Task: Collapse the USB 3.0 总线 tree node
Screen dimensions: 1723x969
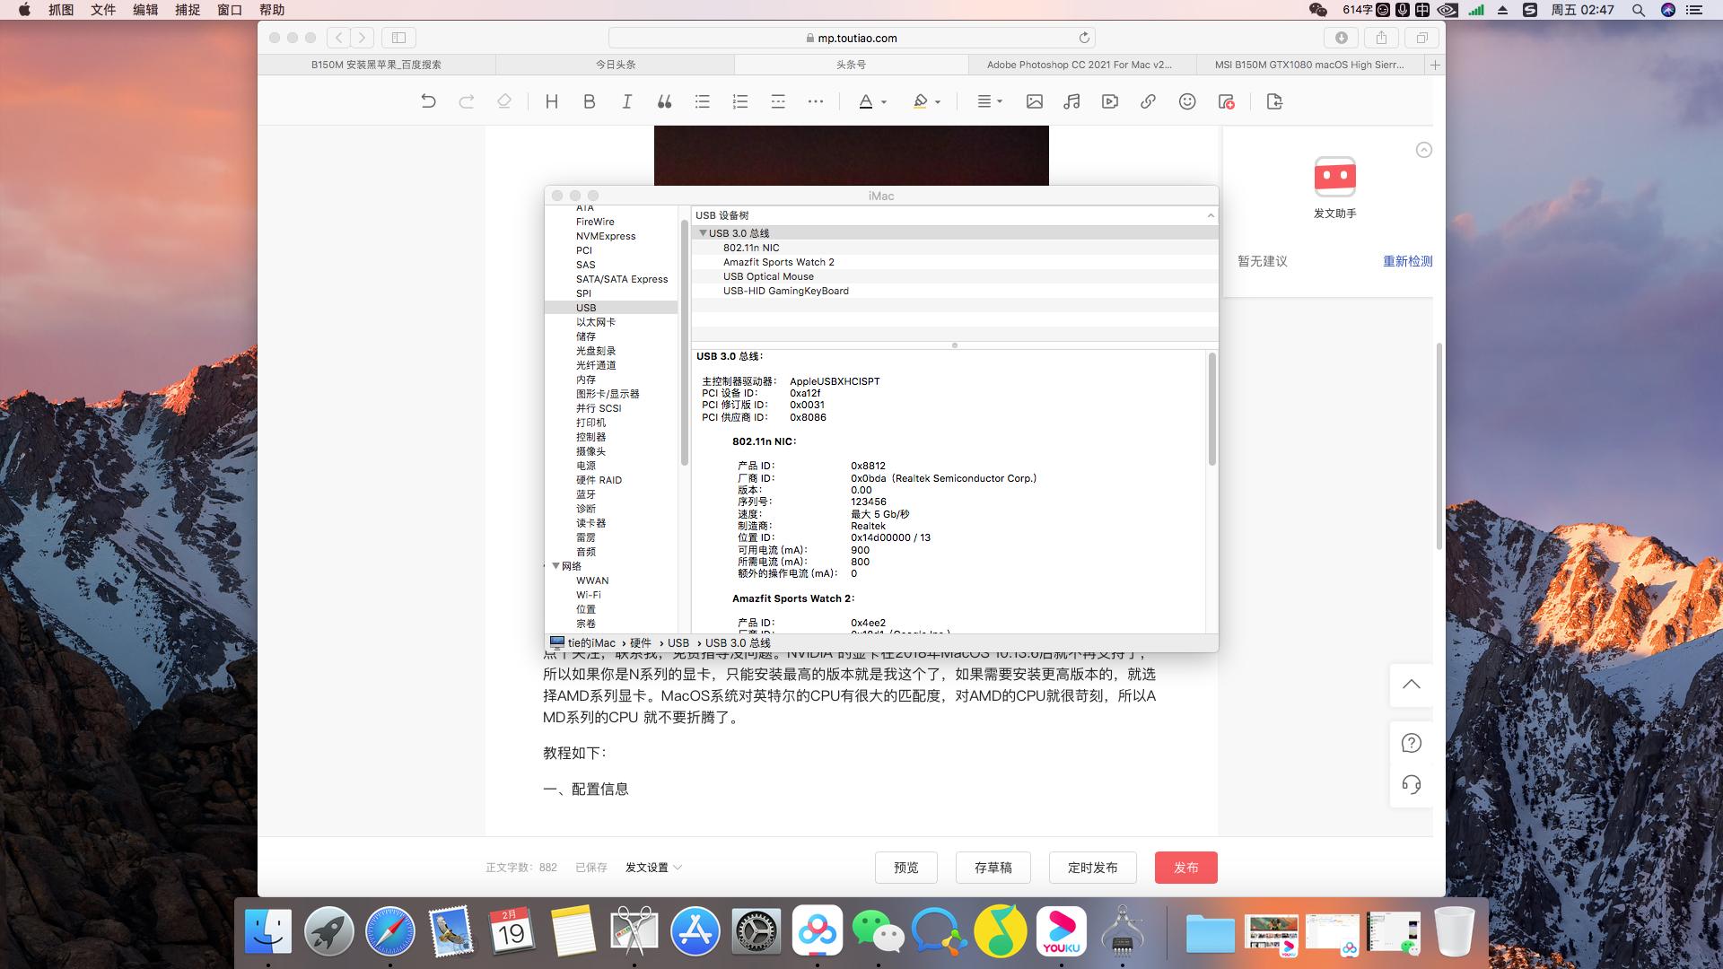Action: 704,232
